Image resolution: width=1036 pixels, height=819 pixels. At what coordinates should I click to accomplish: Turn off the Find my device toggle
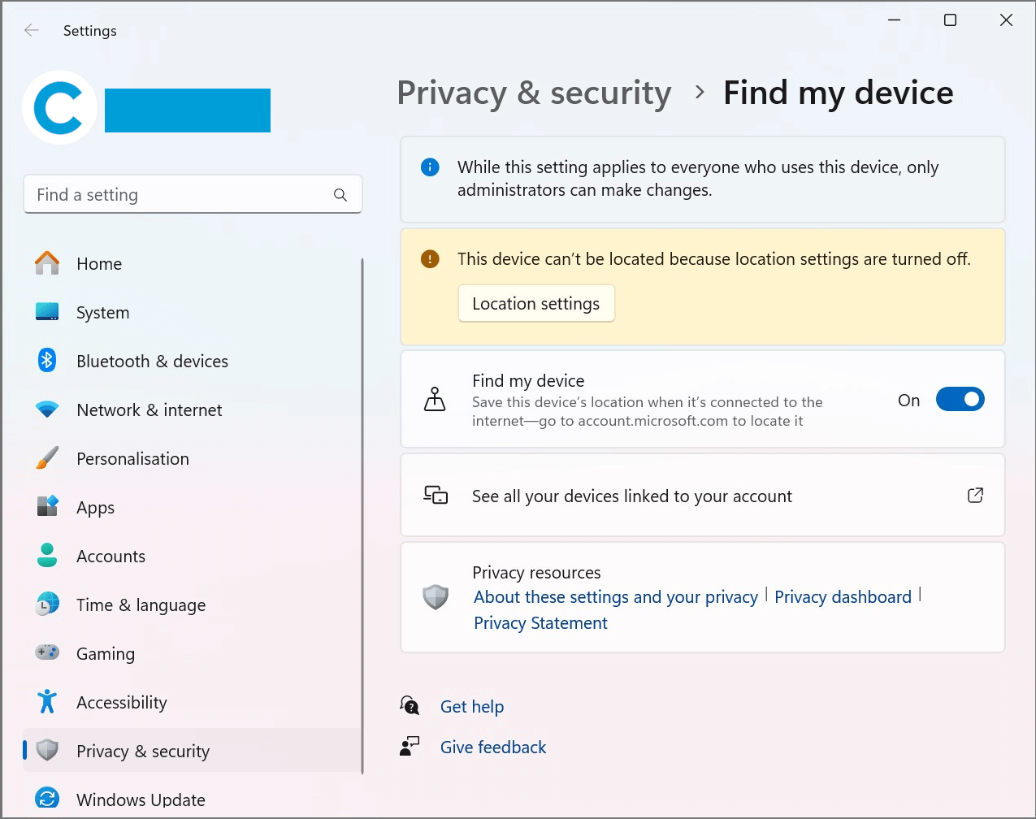coord(960,400)
